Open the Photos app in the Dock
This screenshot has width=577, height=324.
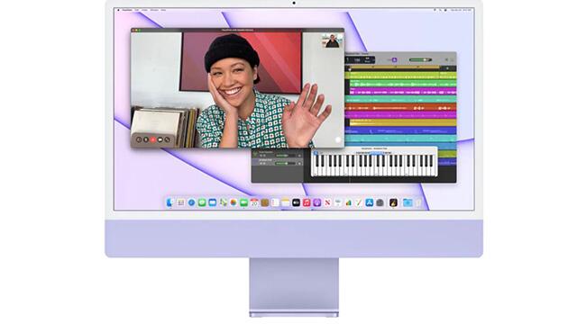234,202
